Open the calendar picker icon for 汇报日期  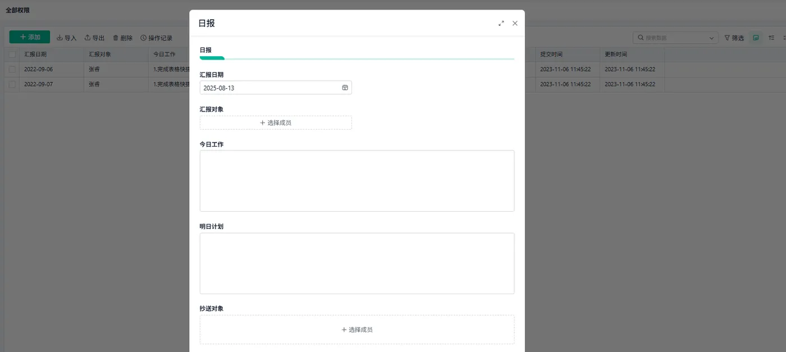[x=345, y=88]
